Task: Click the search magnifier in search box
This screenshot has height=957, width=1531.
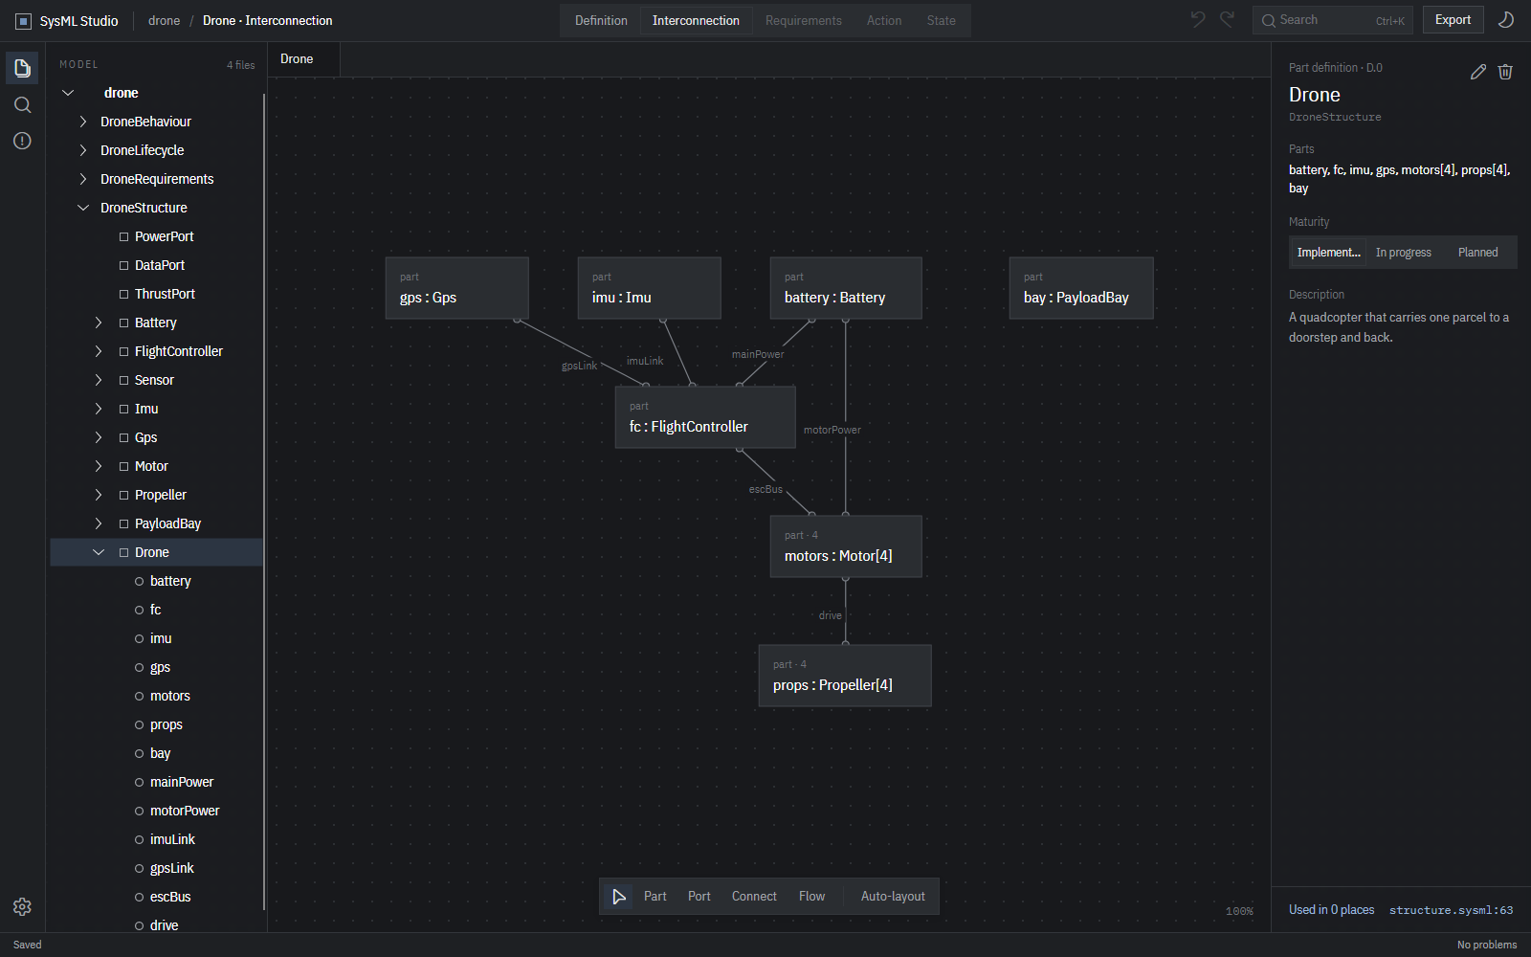Action: [x=1269, y=20]
